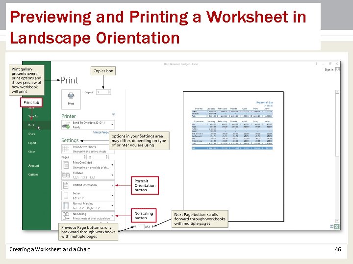Open the Letter paper size dropdown
Screen dimensions: 353x264
click(x=88, y=196)
